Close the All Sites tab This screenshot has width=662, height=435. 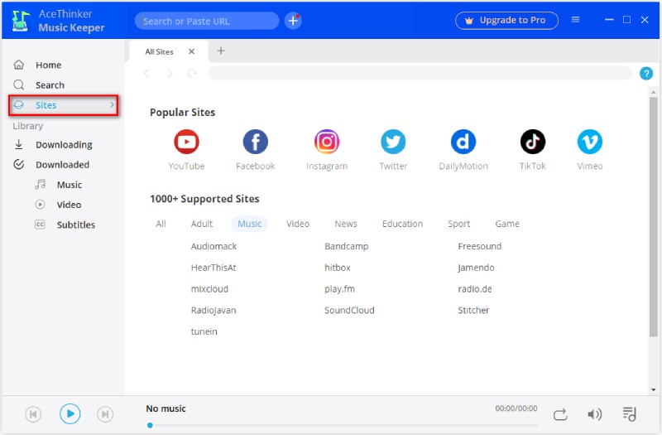point(191,51)
